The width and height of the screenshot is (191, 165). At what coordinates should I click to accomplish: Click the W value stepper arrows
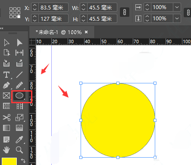pyautogui.click(x=84, y=7)
